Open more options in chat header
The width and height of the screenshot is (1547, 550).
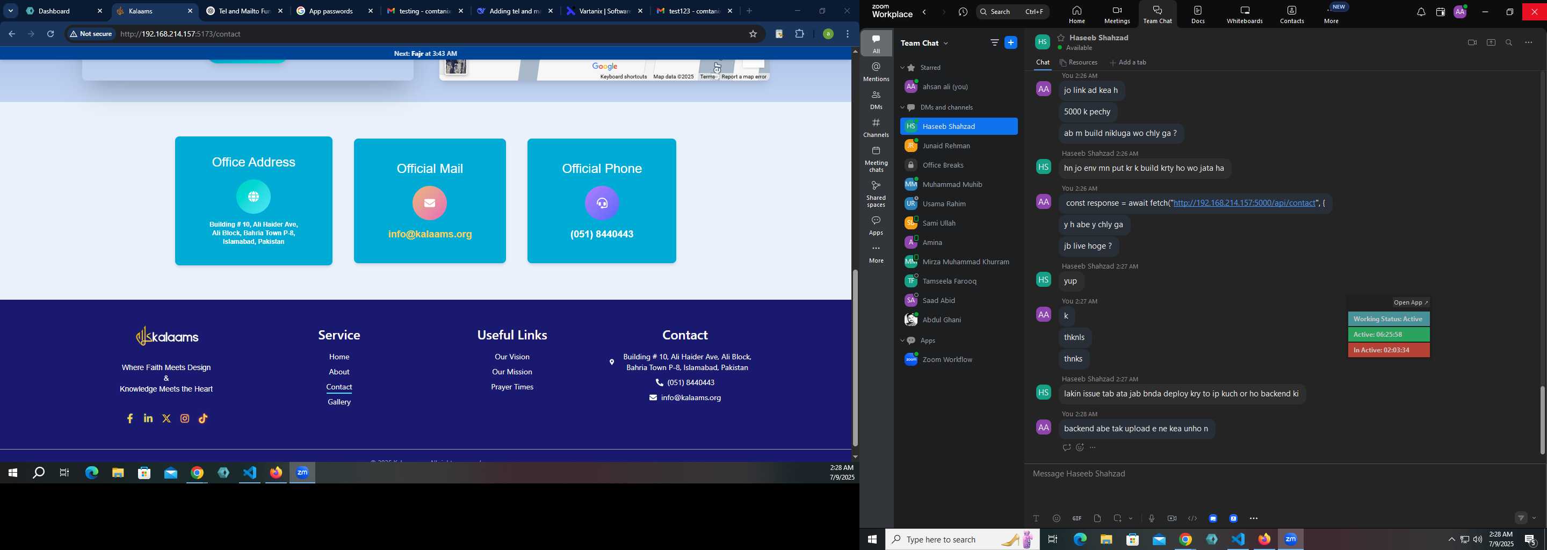(1529, 42)
